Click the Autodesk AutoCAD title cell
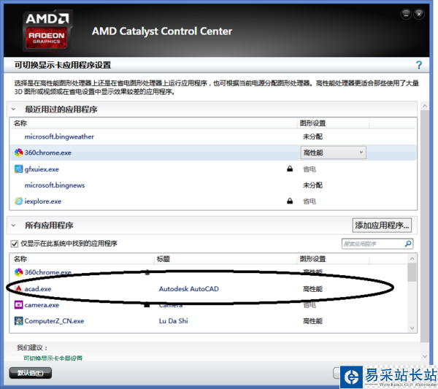Image resolution: width=438 pixels, height=389 pixels. coord(189,289)
